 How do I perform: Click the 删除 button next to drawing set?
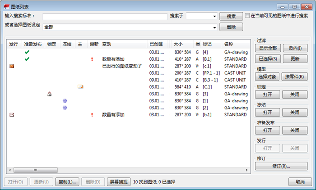tap(231, 27)
